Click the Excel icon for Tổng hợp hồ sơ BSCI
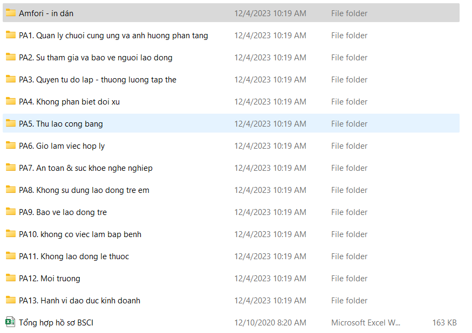The image size is (472, 333). (10, 322)
